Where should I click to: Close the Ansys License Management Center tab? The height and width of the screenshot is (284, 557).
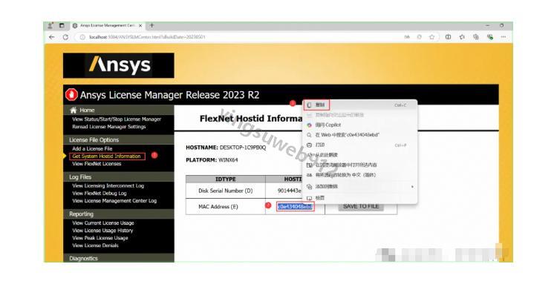click(140, 25)
